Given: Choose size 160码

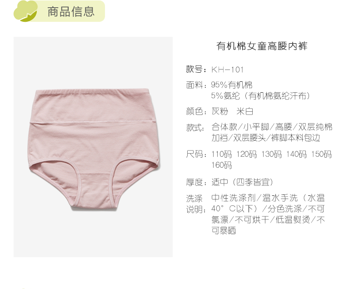Looking at the screenshot, I should (221, 165).
